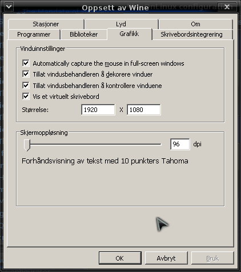
Task: Click the desktop width field showing 1920
Action: pyautogui.click(x=98, y=110)
